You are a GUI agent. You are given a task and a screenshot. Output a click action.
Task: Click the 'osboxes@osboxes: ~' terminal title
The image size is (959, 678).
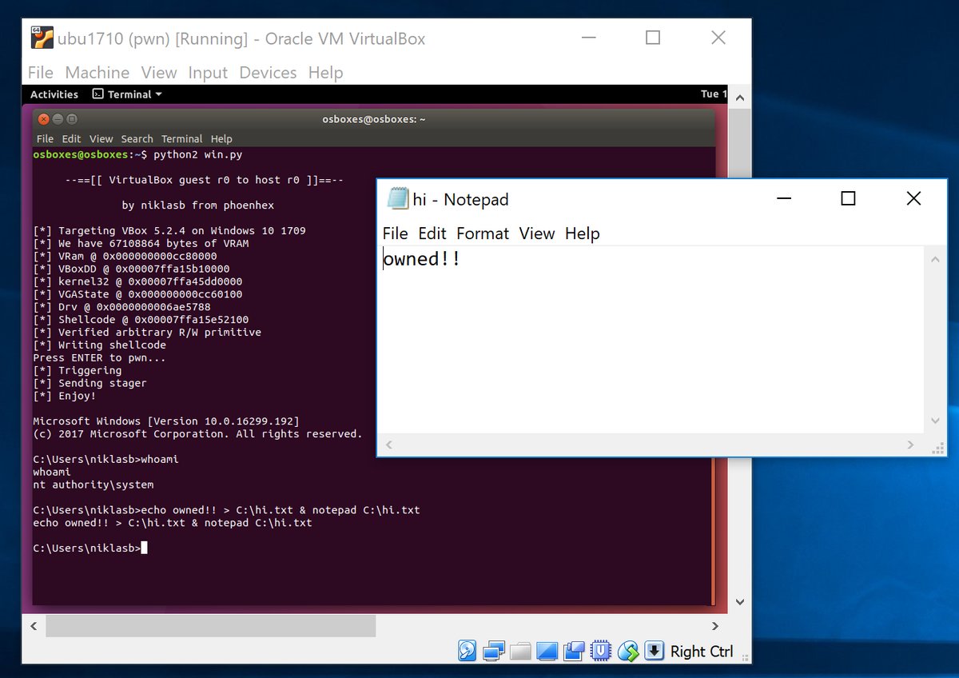click(x=373, y=119)
